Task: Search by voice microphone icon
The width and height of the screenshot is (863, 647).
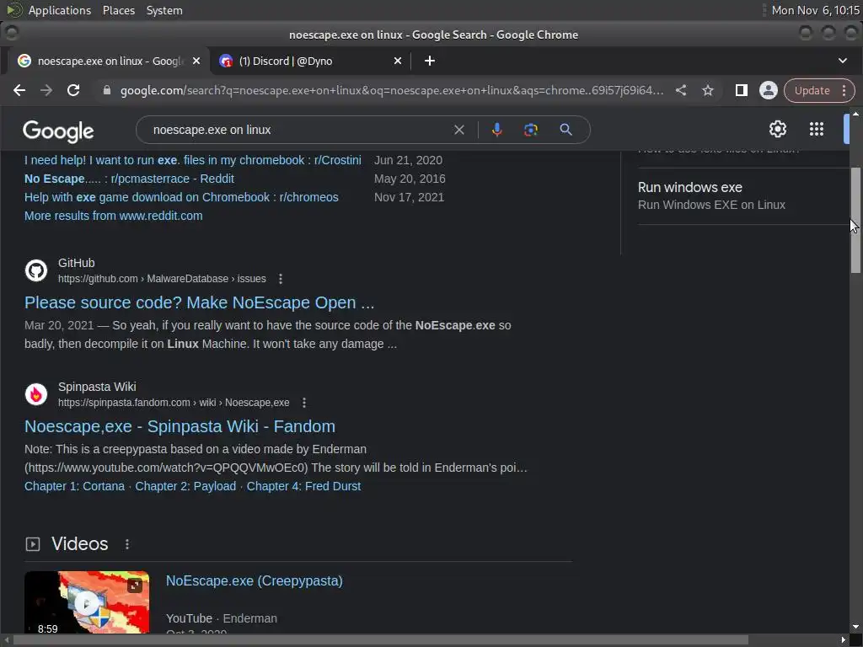Action: [496, 130]
